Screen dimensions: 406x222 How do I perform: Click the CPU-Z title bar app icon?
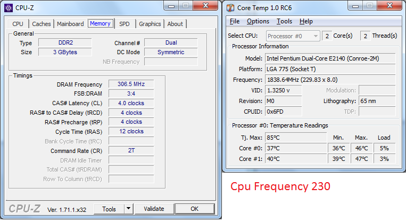[x=9, y=8]
